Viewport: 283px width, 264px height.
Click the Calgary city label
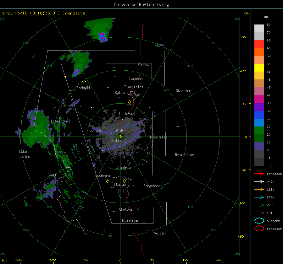[x=123, y=185]
